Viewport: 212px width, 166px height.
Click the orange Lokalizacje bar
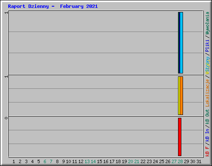[181, 95]
